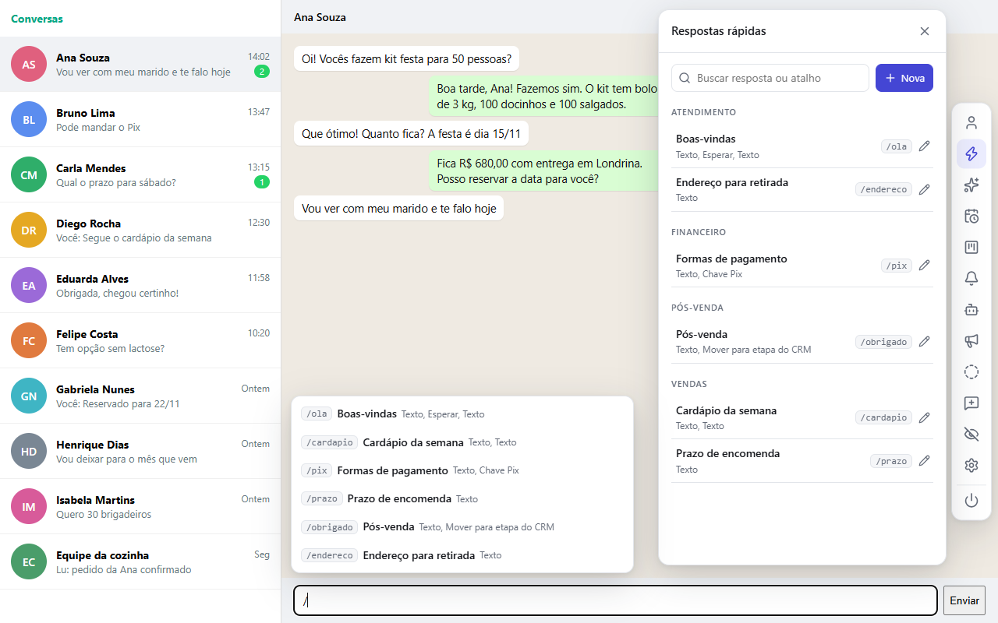The height and width of the screenshot is (623, 998).
Task: Open the AI sparkles tool icon
Action: point(971,185)
